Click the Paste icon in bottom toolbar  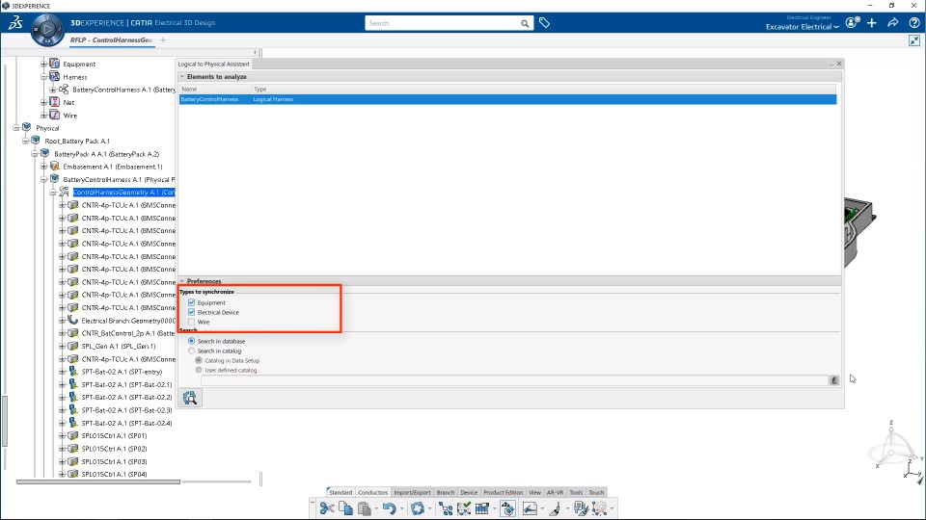[365, 508]
